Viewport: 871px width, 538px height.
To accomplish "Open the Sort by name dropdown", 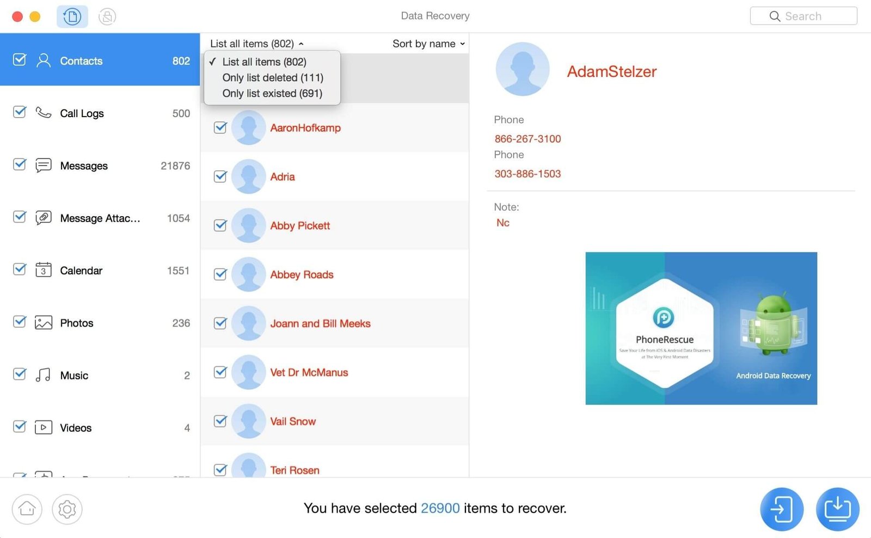I will tap(429, 44).
